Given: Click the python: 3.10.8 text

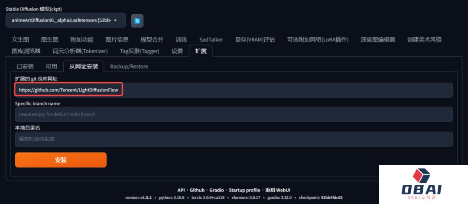Looking at the screenshot, I should 172,198.
